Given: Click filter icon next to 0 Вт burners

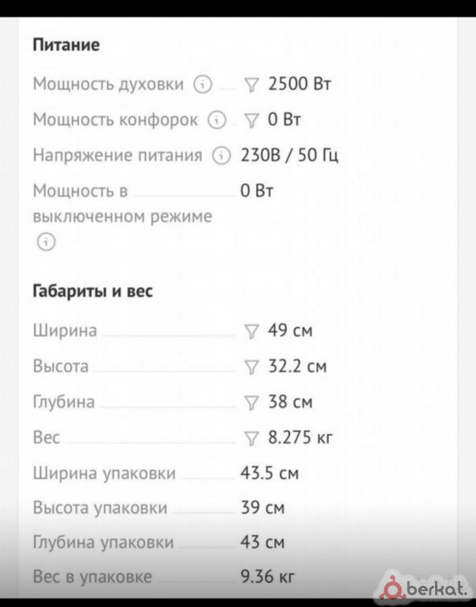Looking at the screenshot, I should [x=251, y=120].
